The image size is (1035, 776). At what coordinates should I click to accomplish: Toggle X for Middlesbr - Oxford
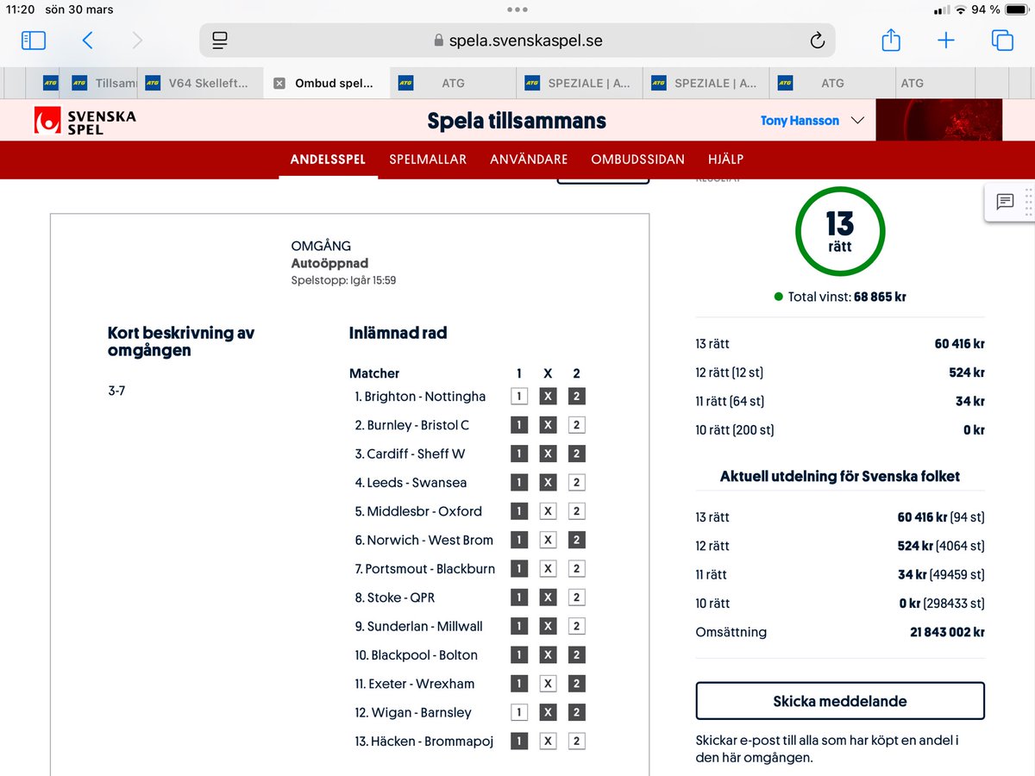[x=548, y=511]
